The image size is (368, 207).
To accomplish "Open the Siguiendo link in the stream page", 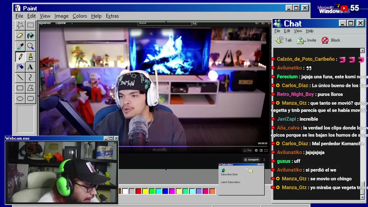I will [x=45, y=23].
